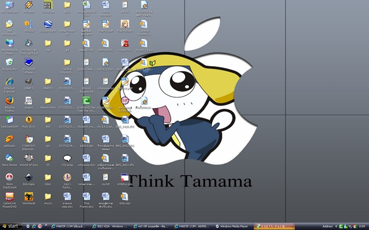This screenshot has width=369, height=230.
Task: Open the pic2 folder
Action: [x=67, y=7]
